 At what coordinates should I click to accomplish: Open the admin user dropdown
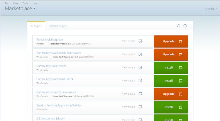click(x=210, y=9)
